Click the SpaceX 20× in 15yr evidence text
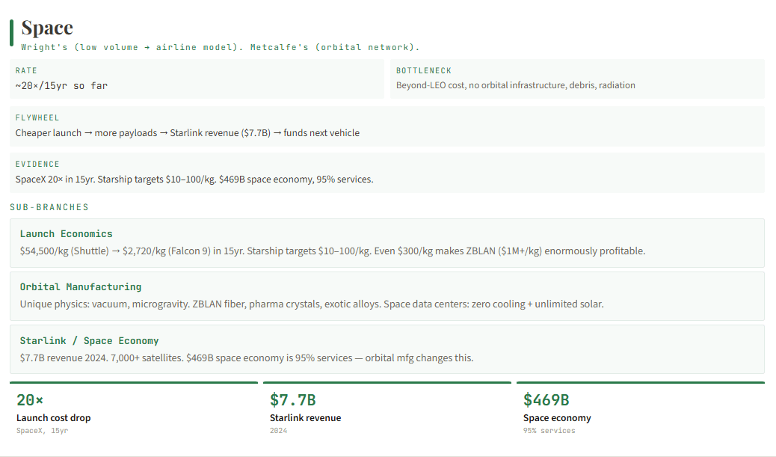This screenshot has height=457, width=776. click(194, 180)
